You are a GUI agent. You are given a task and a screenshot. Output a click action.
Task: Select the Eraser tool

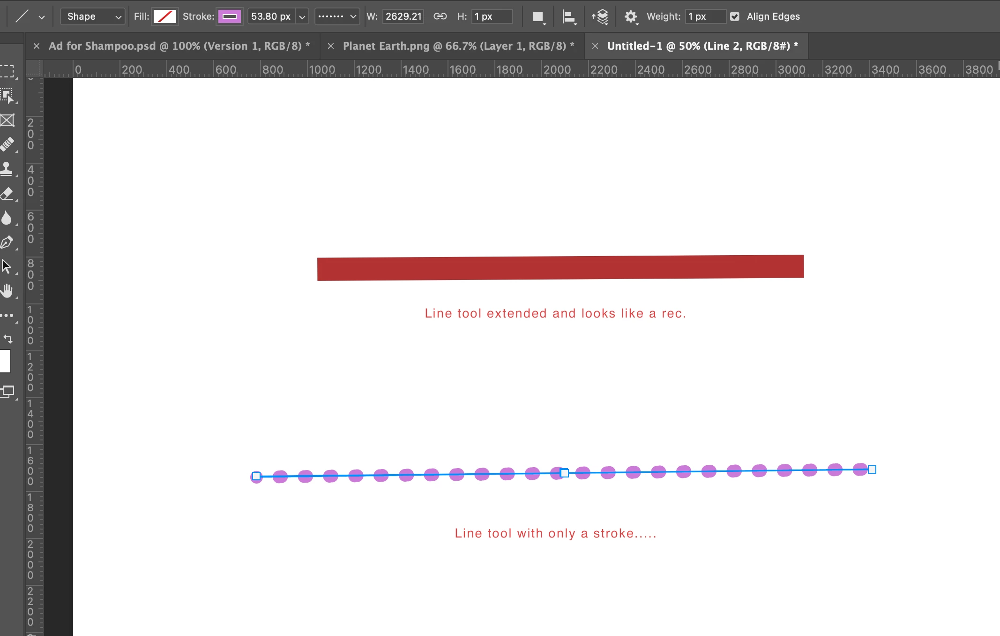tap(7, 193)
